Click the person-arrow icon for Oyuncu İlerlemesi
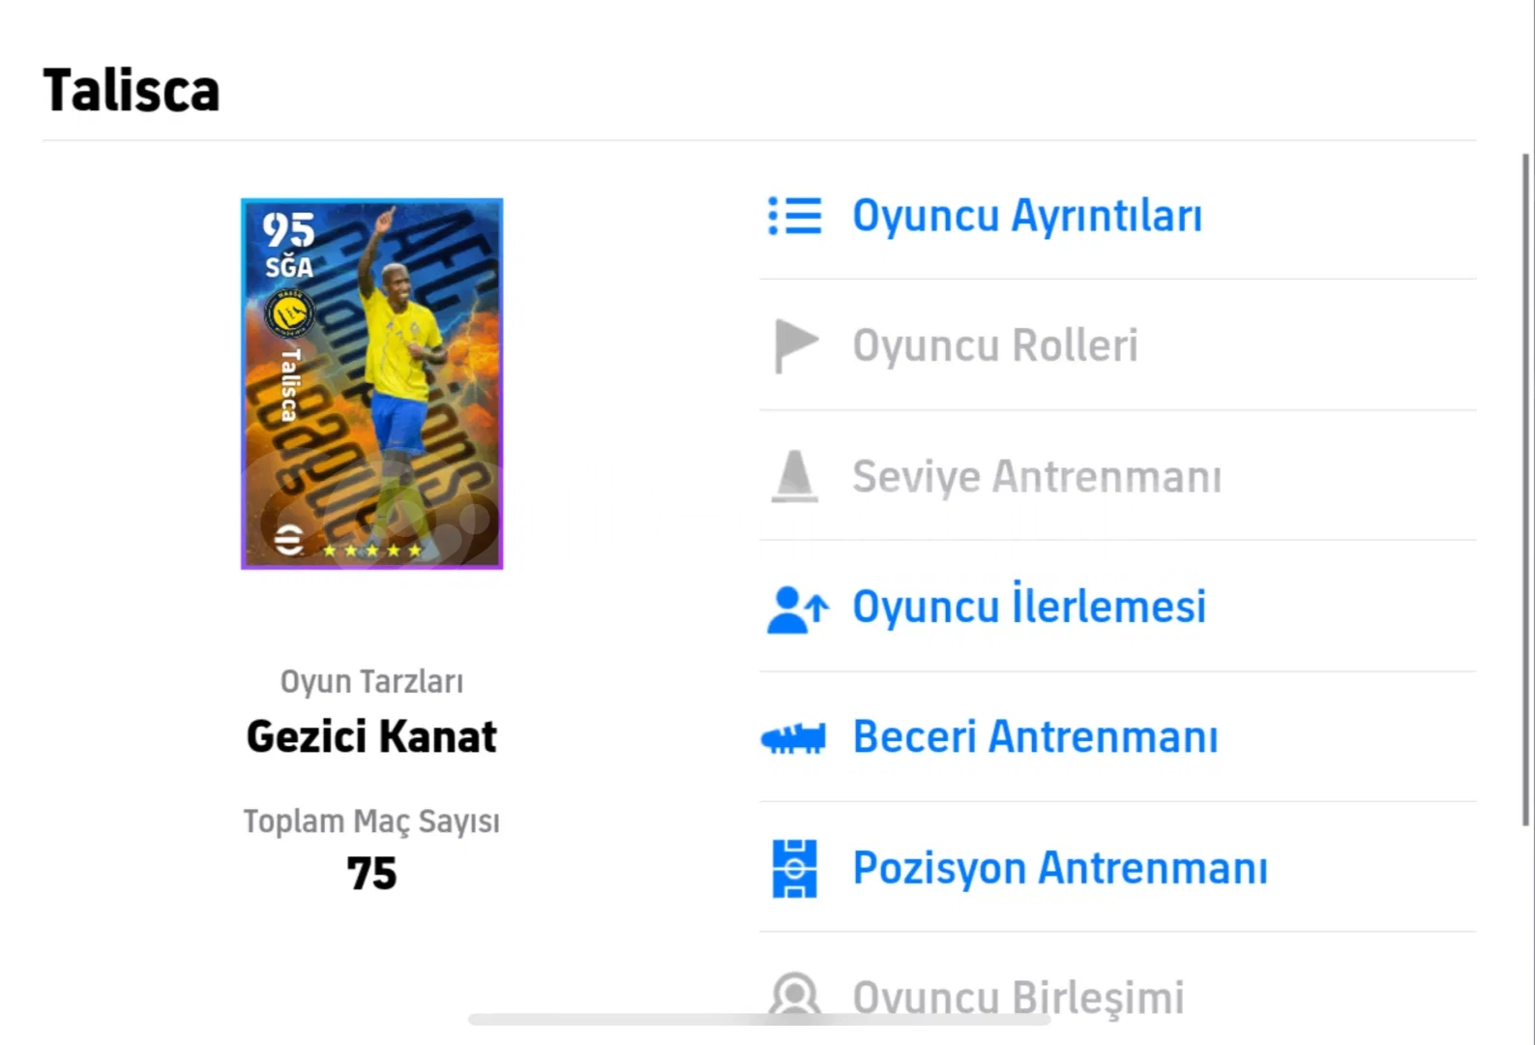This screenshot has width=1535, height=1045. click(796, 609)
